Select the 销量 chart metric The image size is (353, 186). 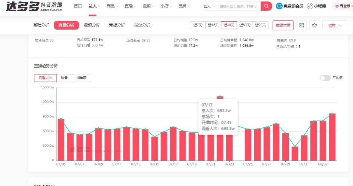(64, 78)
